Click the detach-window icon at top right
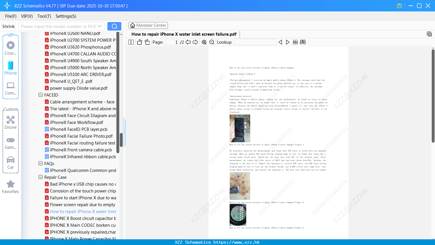Image resolution: width=435 pixels, height=245 pixels. click(x=429, y=34)
